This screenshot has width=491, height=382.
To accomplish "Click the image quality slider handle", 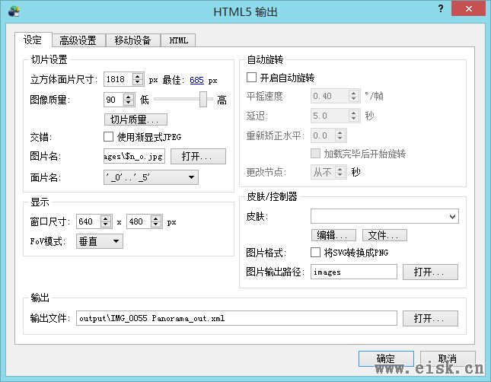I will coord(204,100).
